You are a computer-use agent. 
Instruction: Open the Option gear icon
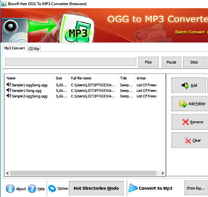pos(52,189)
